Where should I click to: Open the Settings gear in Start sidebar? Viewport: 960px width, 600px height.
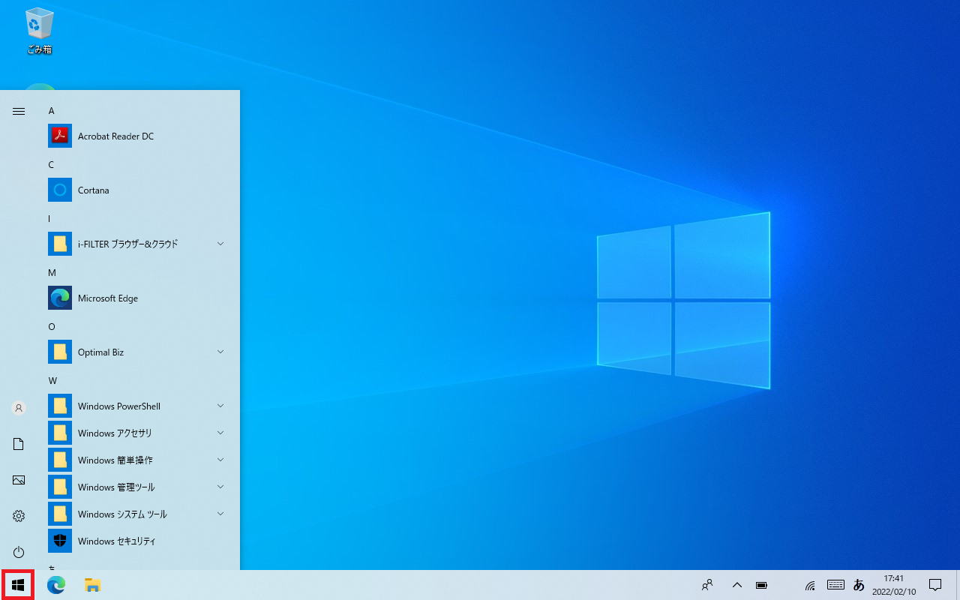[19, 516]
